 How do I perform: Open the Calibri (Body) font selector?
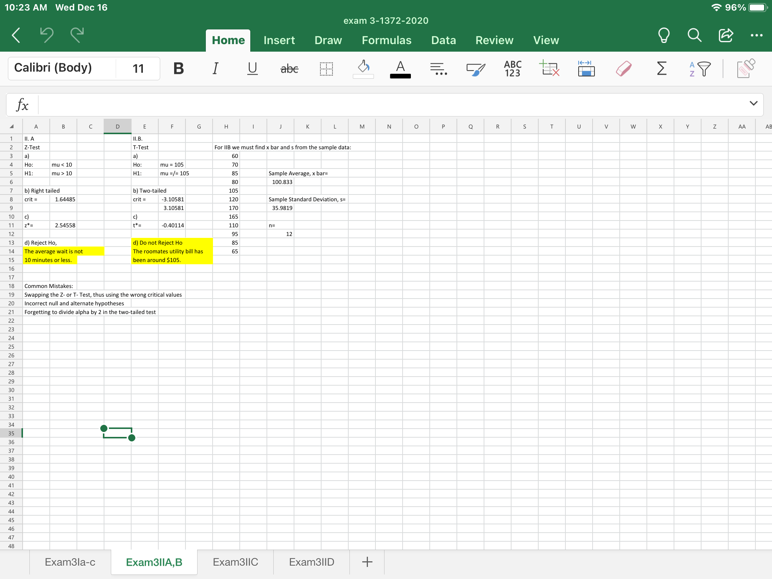tap(62, 68)
